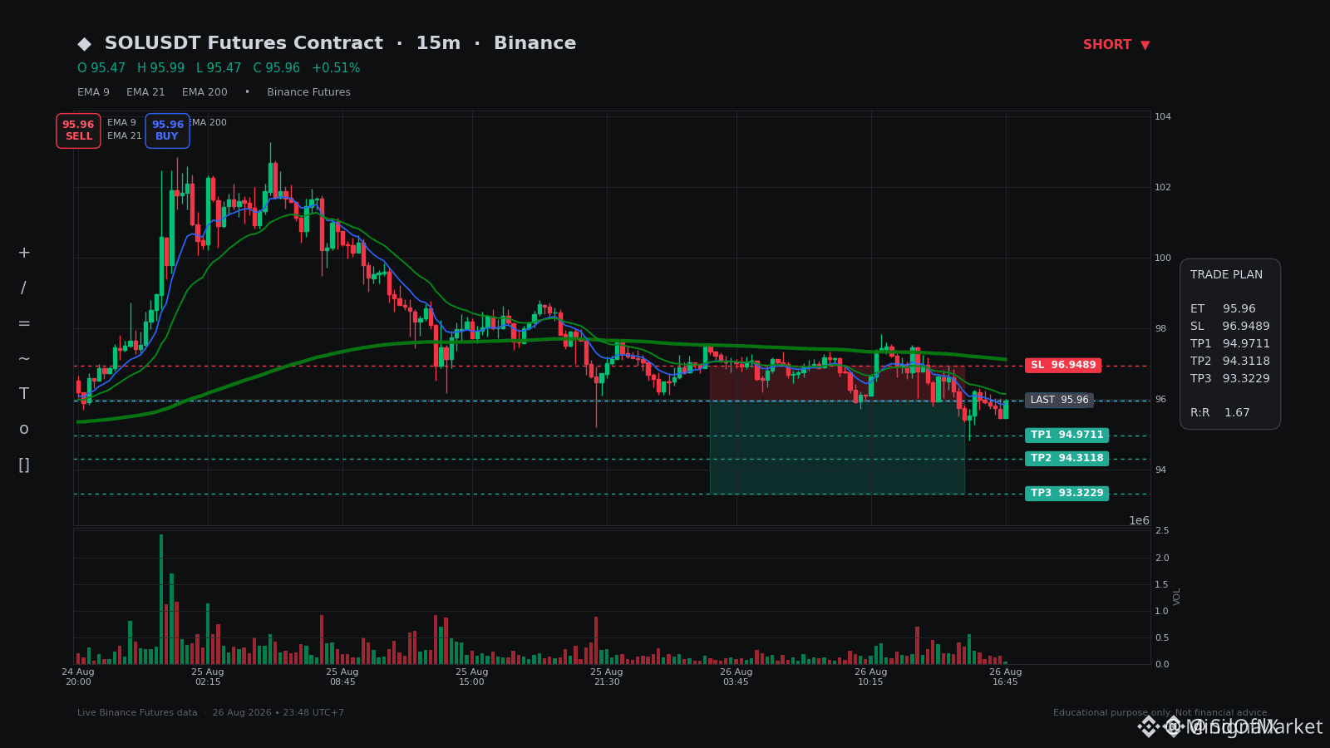Click the 24 Aug 20:00 time label
1330x748 pixels.
tap(78, 677)
